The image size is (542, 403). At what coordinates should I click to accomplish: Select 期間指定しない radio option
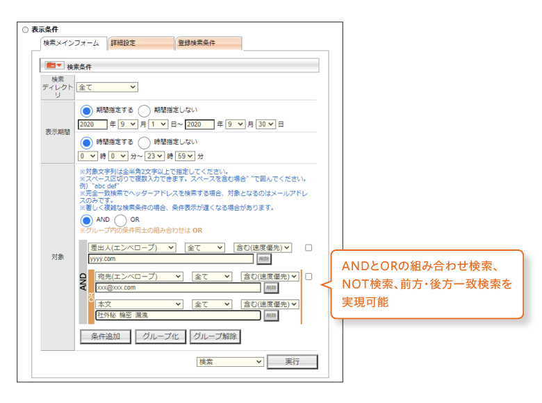(144, 110)
